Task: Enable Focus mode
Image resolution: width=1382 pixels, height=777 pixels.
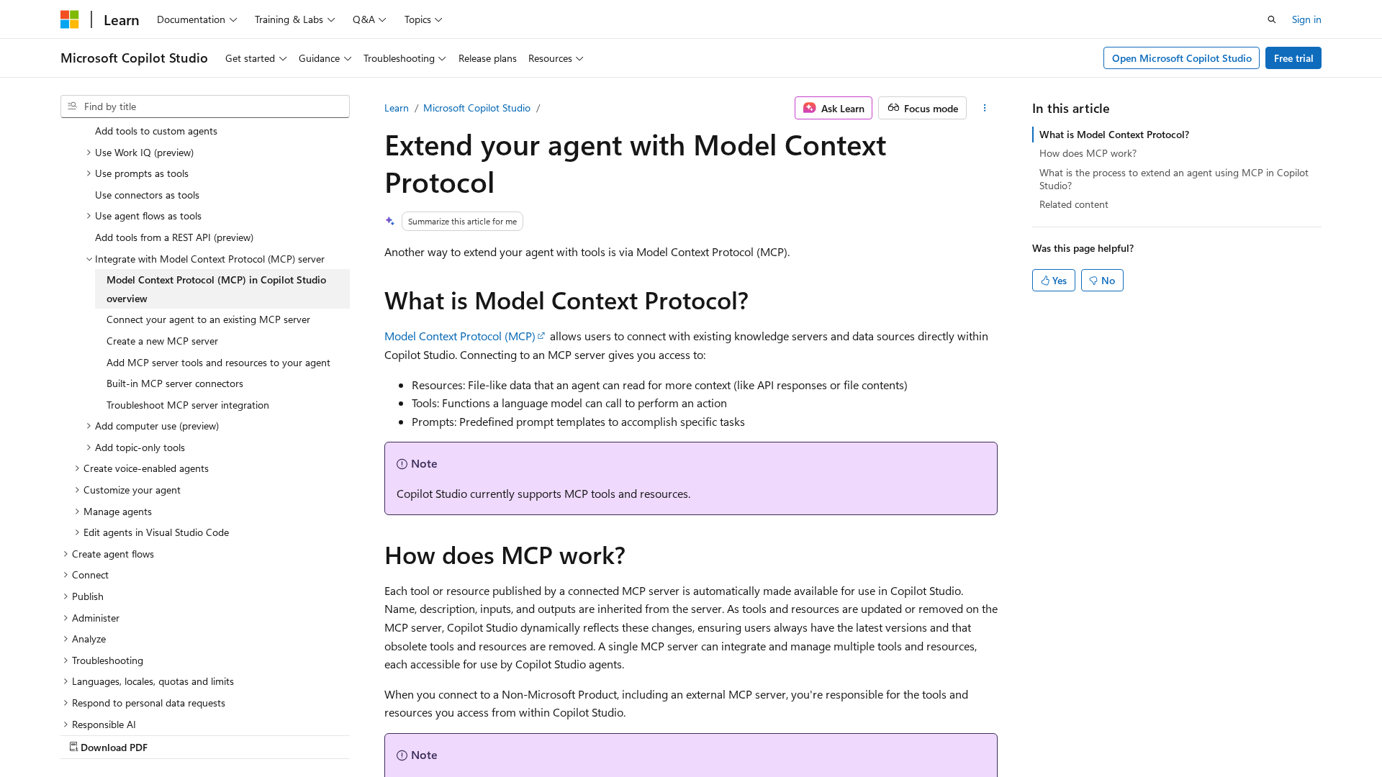Action: [x=922, y=108]
